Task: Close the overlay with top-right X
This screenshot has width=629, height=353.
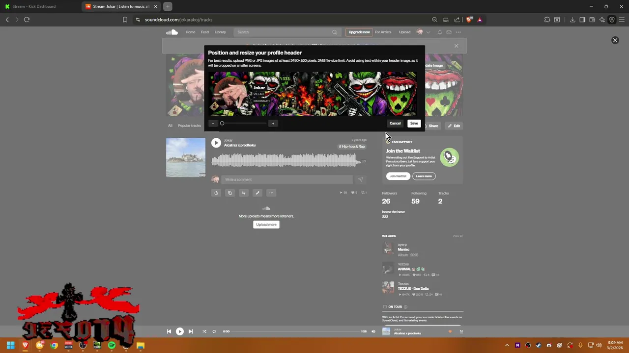Action: (x=615, y=40)
